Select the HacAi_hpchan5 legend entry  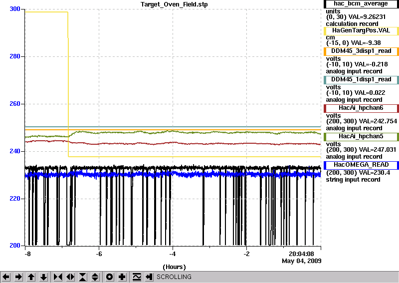(361, 137)
